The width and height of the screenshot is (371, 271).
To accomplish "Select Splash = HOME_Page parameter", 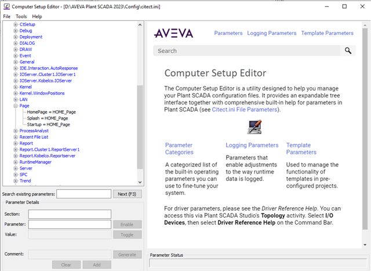I will (x=48, y=118).
